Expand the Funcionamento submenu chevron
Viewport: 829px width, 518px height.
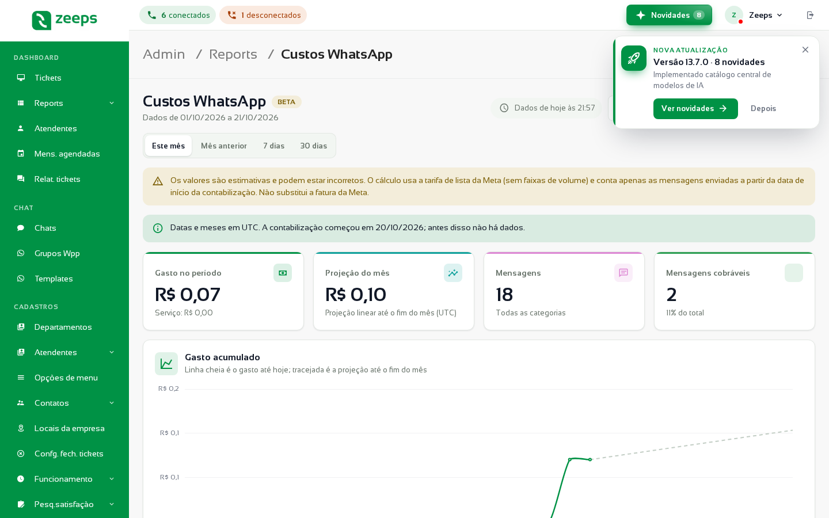click(x=112, y=479)
